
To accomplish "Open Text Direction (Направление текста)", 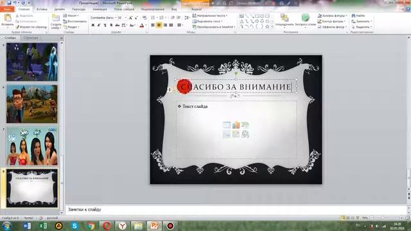I will click(x=210, y=15).
